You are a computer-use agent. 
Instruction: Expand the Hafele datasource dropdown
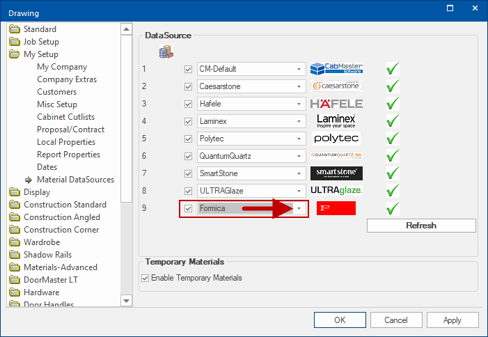(299, 104)
